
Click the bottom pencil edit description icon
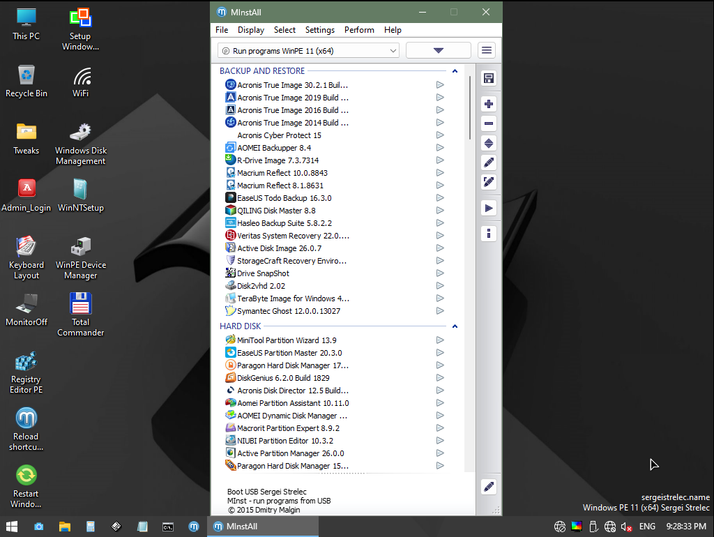[x=489, y=487]
